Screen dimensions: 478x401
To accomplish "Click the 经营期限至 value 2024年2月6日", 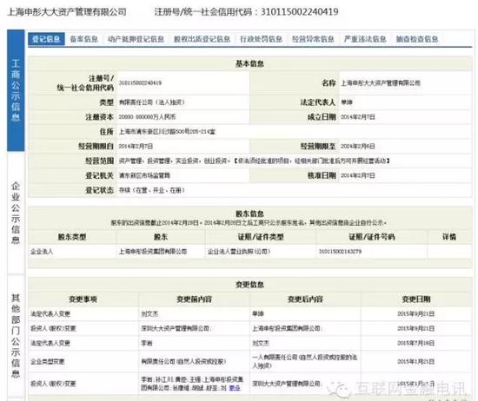I will point(358,146).
